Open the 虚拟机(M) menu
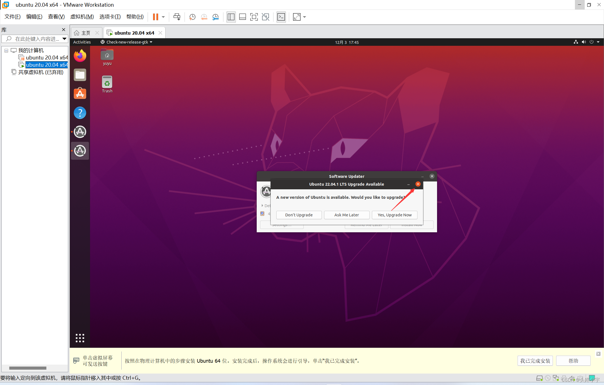Image resolution: width=604 pixels, height=385 pixels. click(82, 17)
